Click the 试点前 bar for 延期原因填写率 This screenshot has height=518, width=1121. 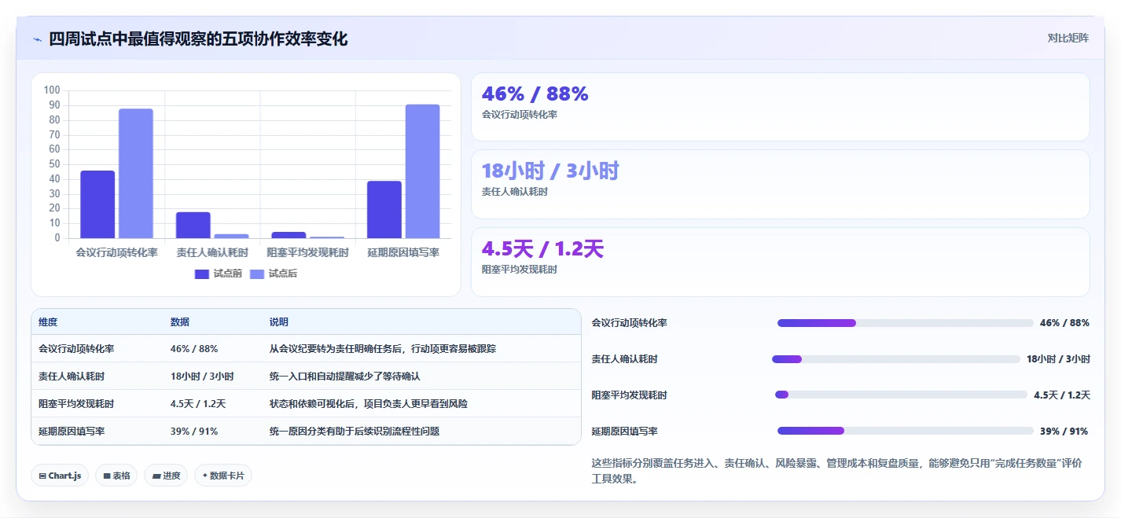[x=384, y=209]
